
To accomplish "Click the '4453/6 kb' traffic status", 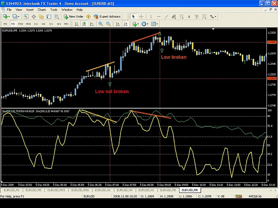I will 255,196.
